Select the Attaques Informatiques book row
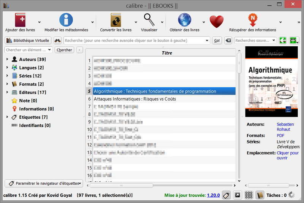The image size is (304, 203). click(x=164, y=99)
